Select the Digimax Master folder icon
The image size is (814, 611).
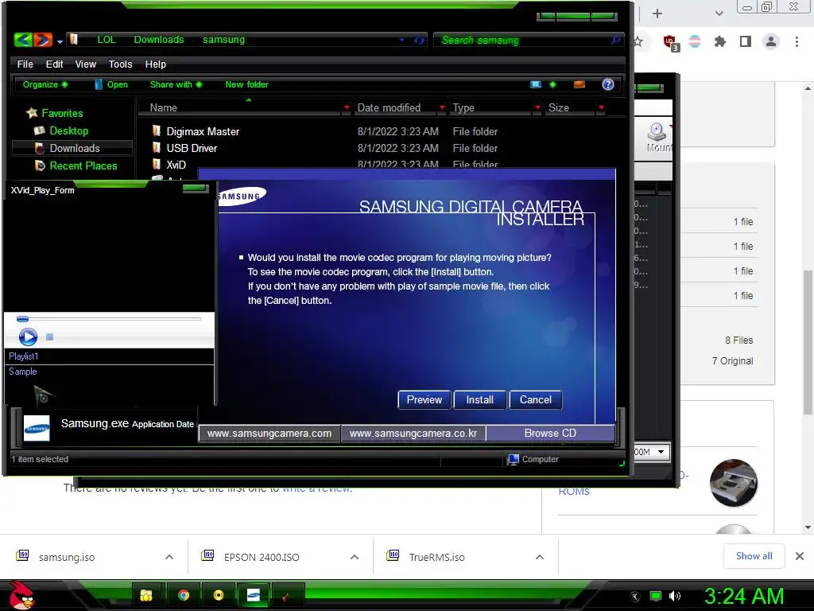click(157, 130)
